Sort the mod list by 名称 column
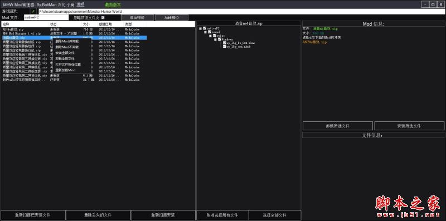The height and width of the screenshot is (221, 446). (25, 24)
